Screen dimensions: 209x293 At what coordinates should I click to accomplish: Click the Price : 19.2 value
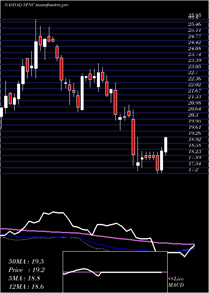pyautogui.click(x=26, y=270)
